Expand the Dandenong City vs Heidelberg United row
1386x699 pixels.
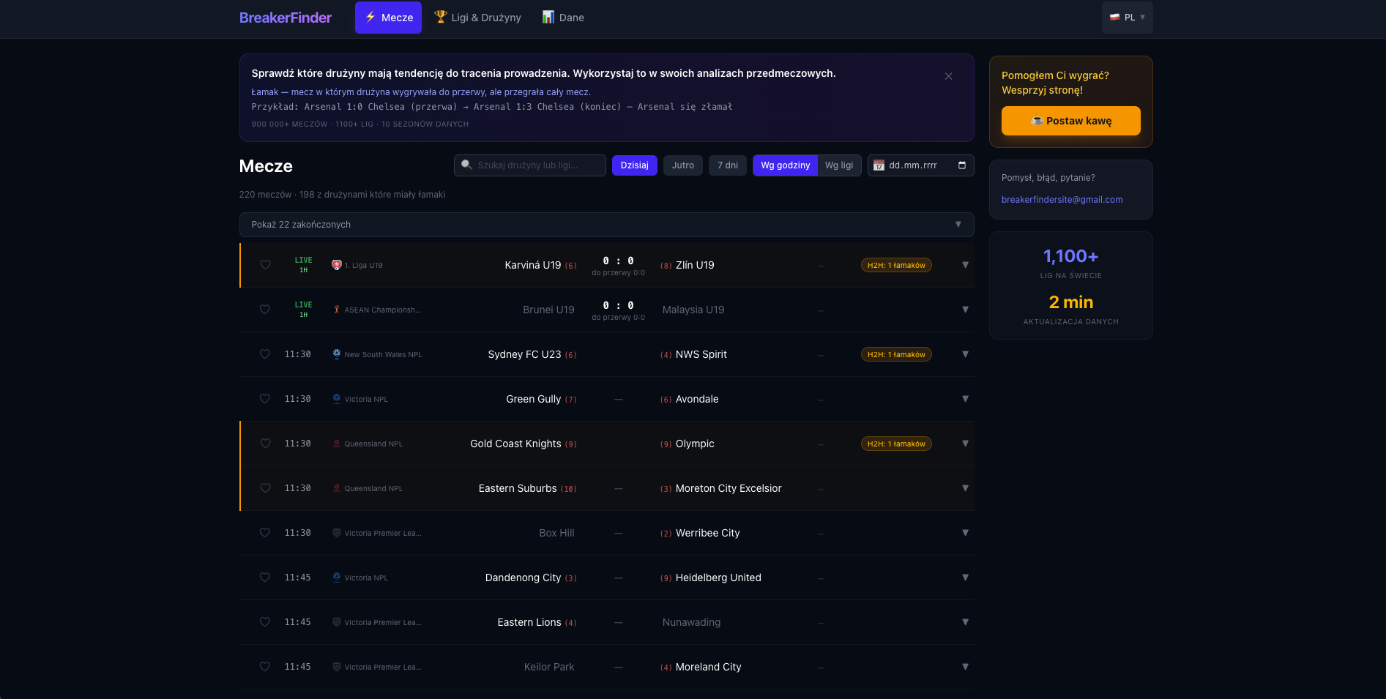[965, 577]
